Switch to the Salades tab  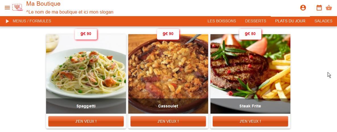click(323, 21)
